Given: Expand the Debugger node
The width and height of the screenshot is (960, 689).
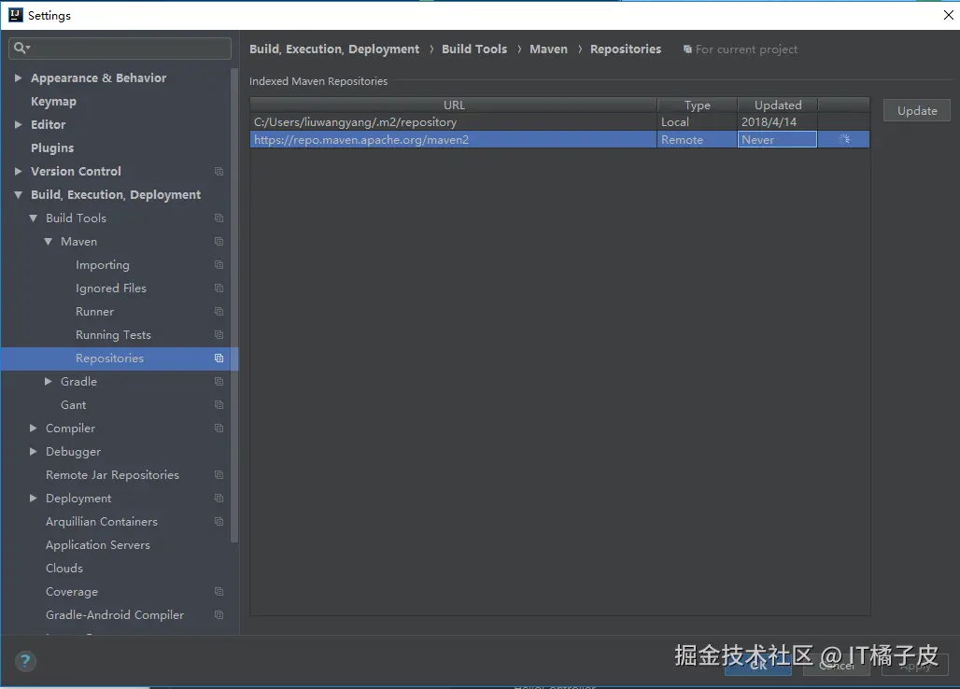Looking at the screenshot, I should click(x=34, y=452).
